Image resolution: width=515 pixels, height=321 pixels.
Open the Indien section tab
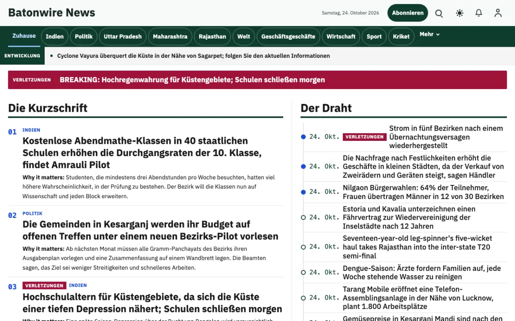point(55,36)
